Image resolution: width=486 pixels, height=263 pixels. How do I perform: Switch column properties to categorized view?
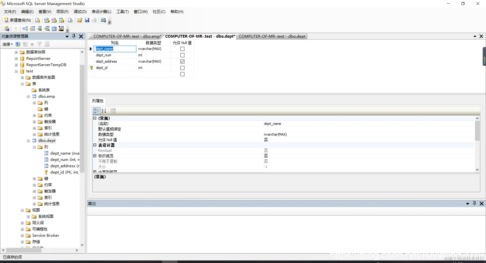pyautogui.click(x=96, y=111)
